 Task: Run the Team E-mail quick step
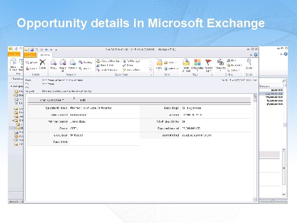(105, 65)
